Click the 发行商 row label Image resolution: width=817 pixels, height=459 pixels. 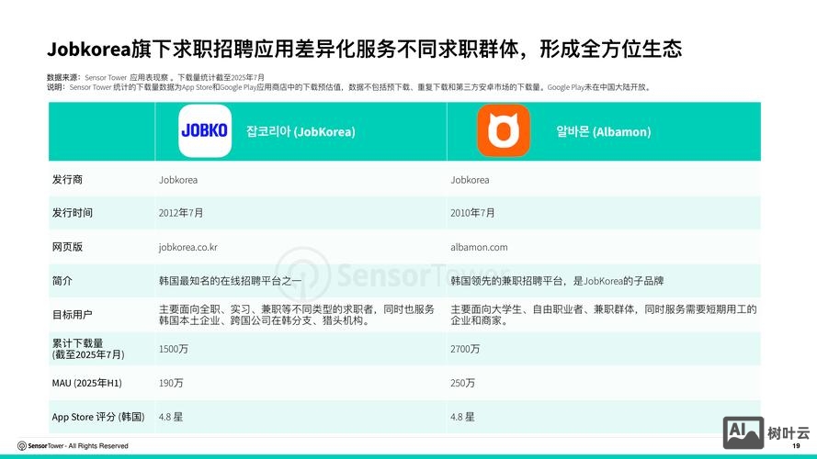[67, 180]
